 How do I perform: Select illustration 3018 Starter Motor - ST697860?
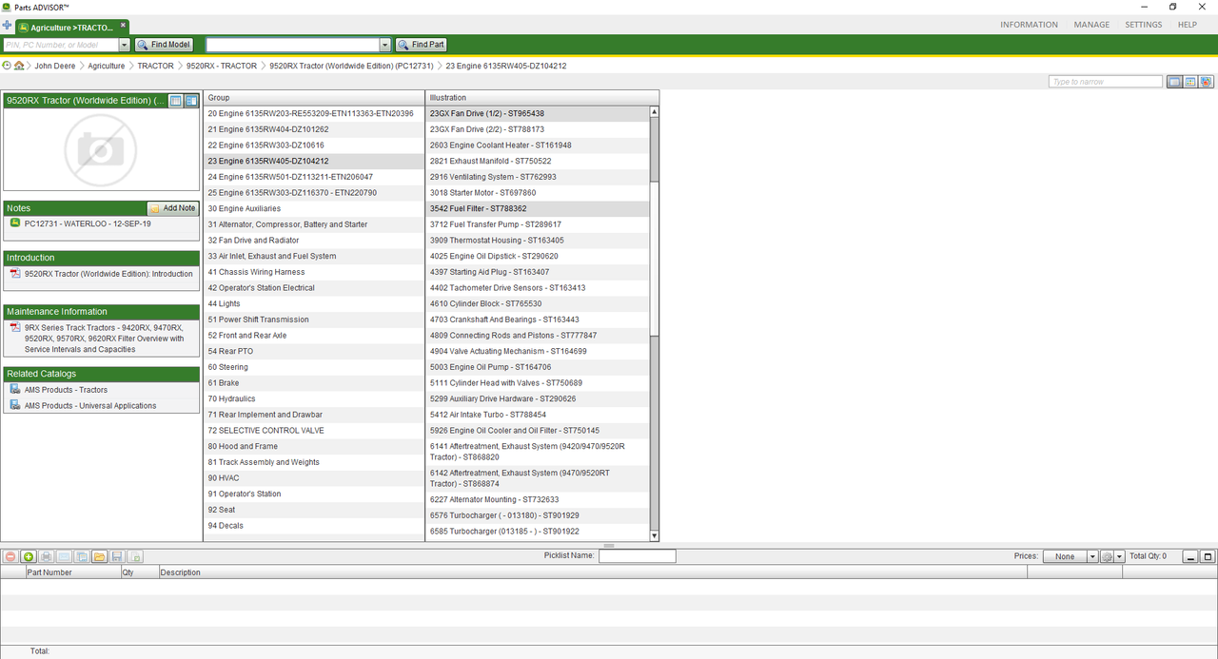coord(538,193)
